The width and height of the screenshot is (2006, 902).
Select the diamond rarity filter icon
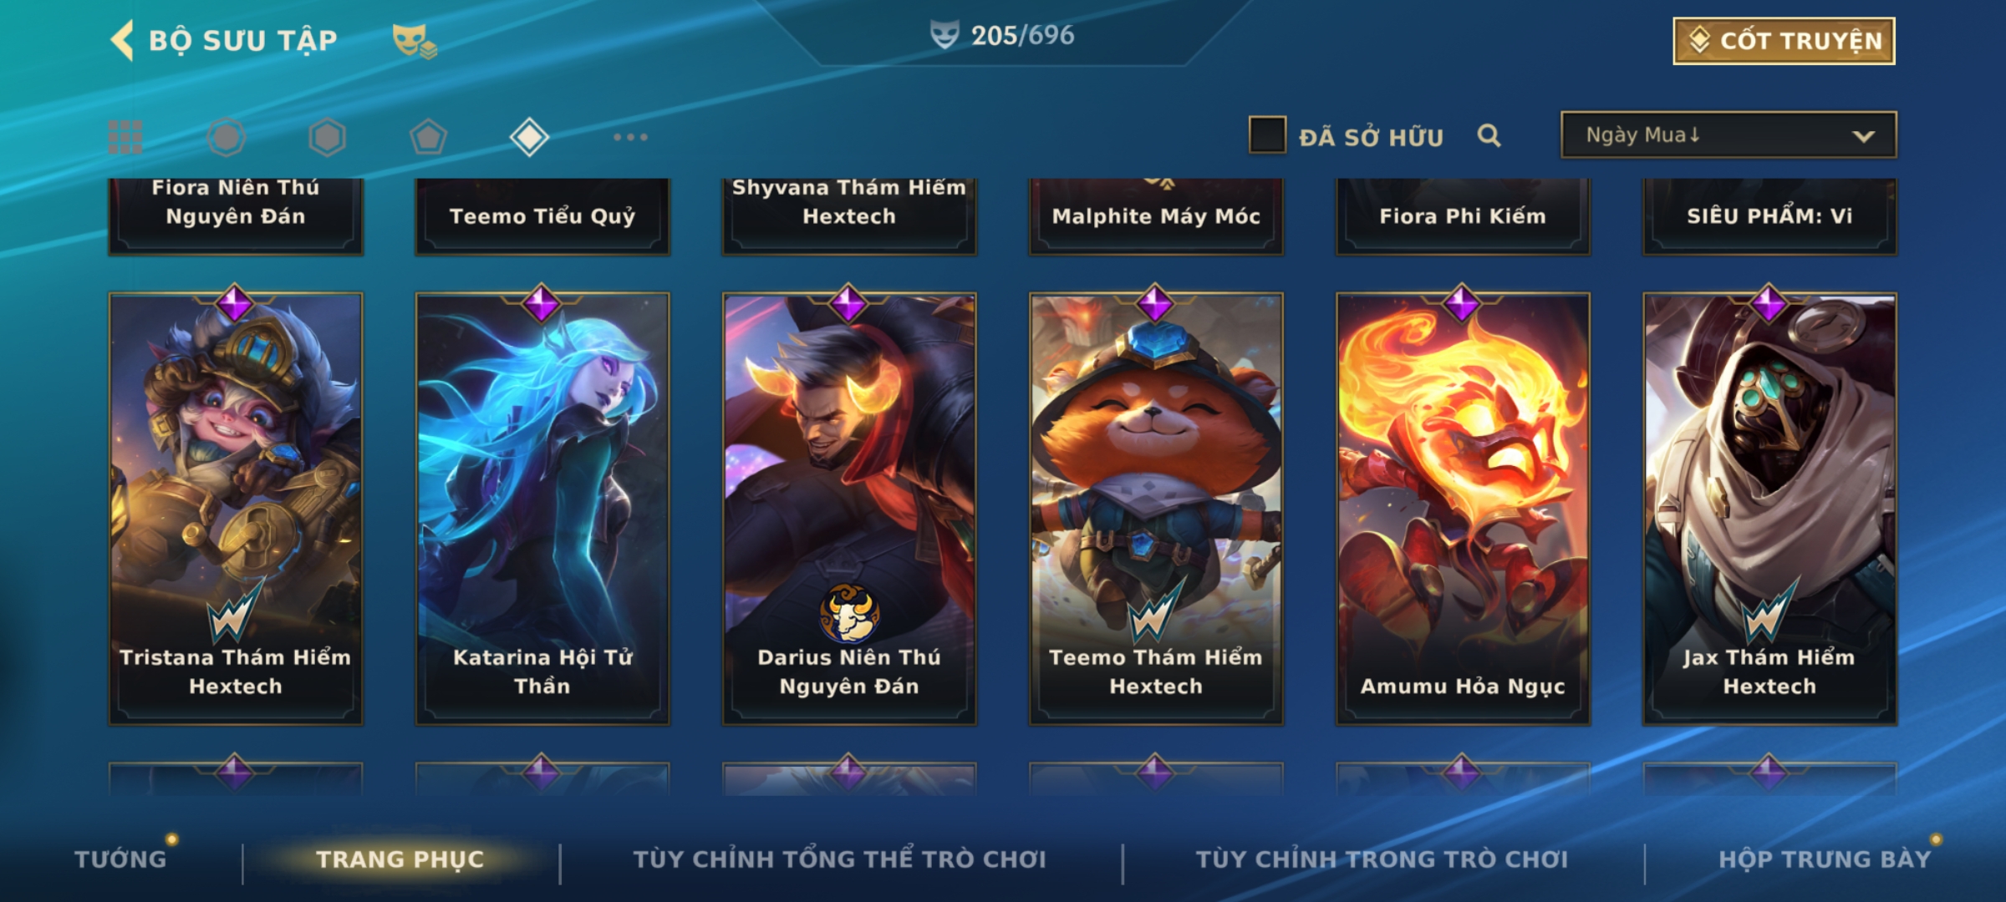[529, 137]
